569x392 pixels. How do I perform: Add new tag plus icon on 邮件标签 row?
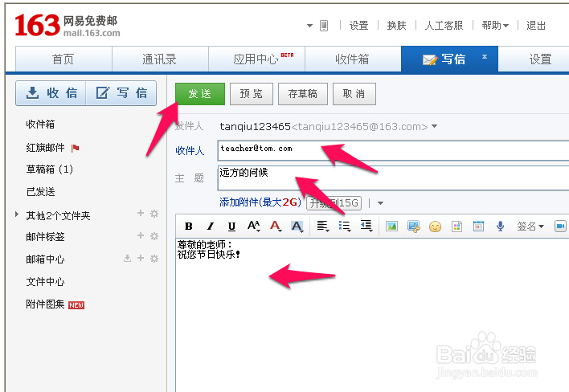click(141, 235)
